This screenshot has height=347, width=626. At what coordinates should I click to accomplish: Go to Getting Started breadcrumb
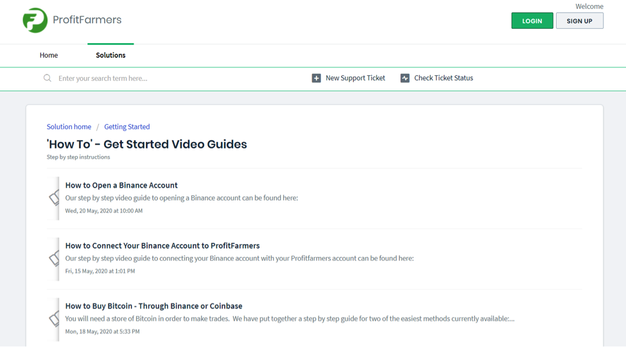pyautogui.click(x=126, y=127)
